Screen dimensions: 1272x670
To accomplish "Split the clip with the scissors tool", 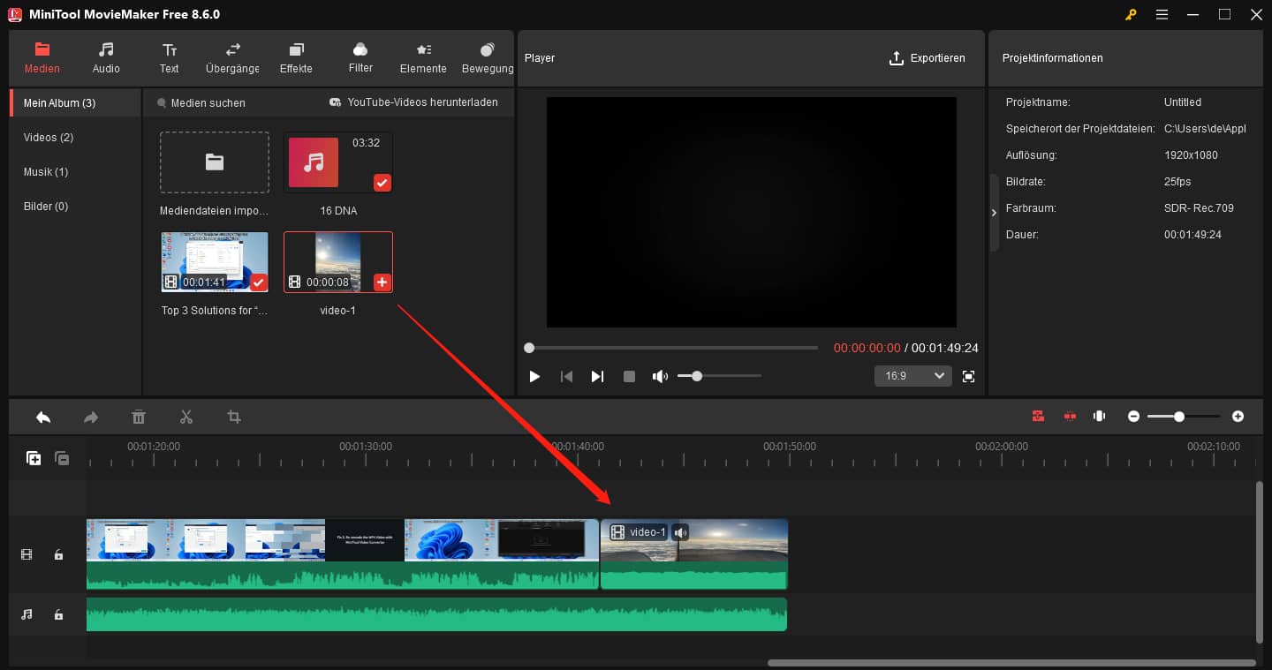I will [x=185, y=416].
